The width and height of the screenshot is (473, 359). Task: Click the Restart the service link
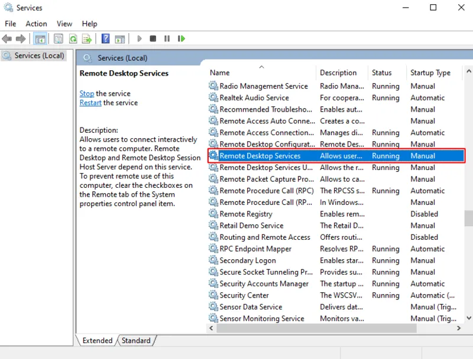tap(90, 102)
